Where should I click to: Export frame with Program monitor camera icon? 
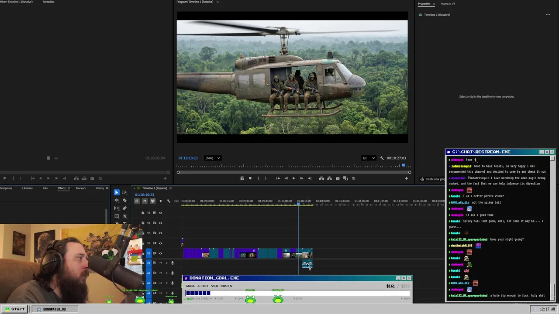tap(338, 178)
